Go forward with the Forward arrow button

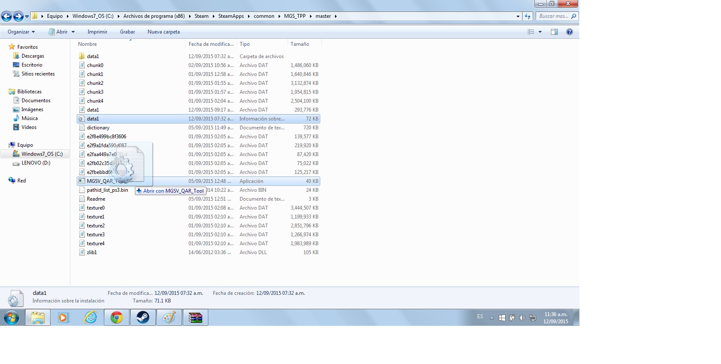pyautogui.click(x=18, y=17)
